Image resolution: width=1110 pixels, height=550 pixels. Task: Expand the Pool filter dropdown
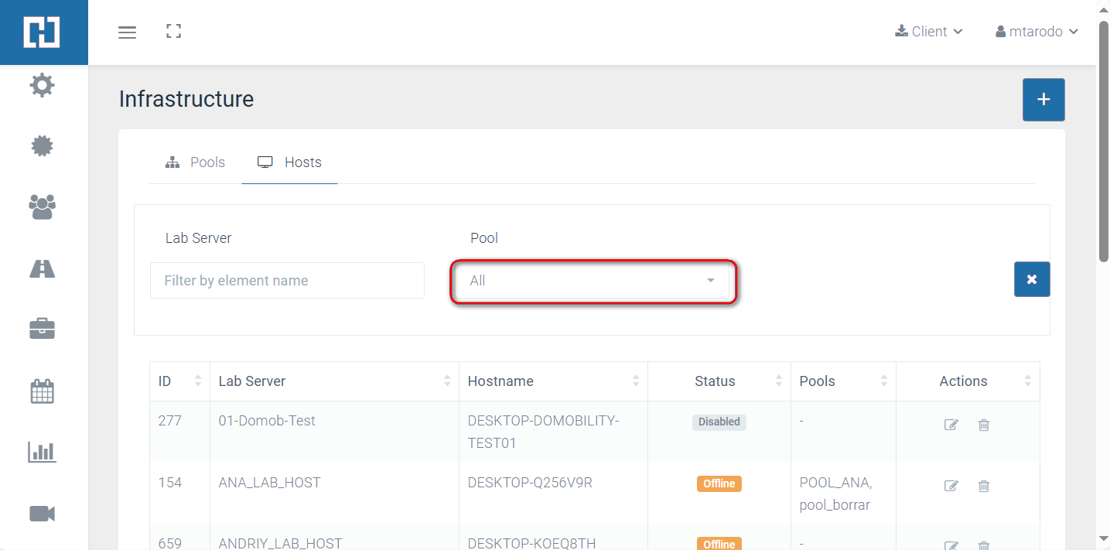[x=592, y=281]
